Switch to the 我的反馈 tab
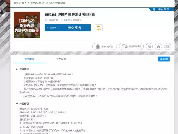Viewport: 178px width, 134px height. coord(61,59)
